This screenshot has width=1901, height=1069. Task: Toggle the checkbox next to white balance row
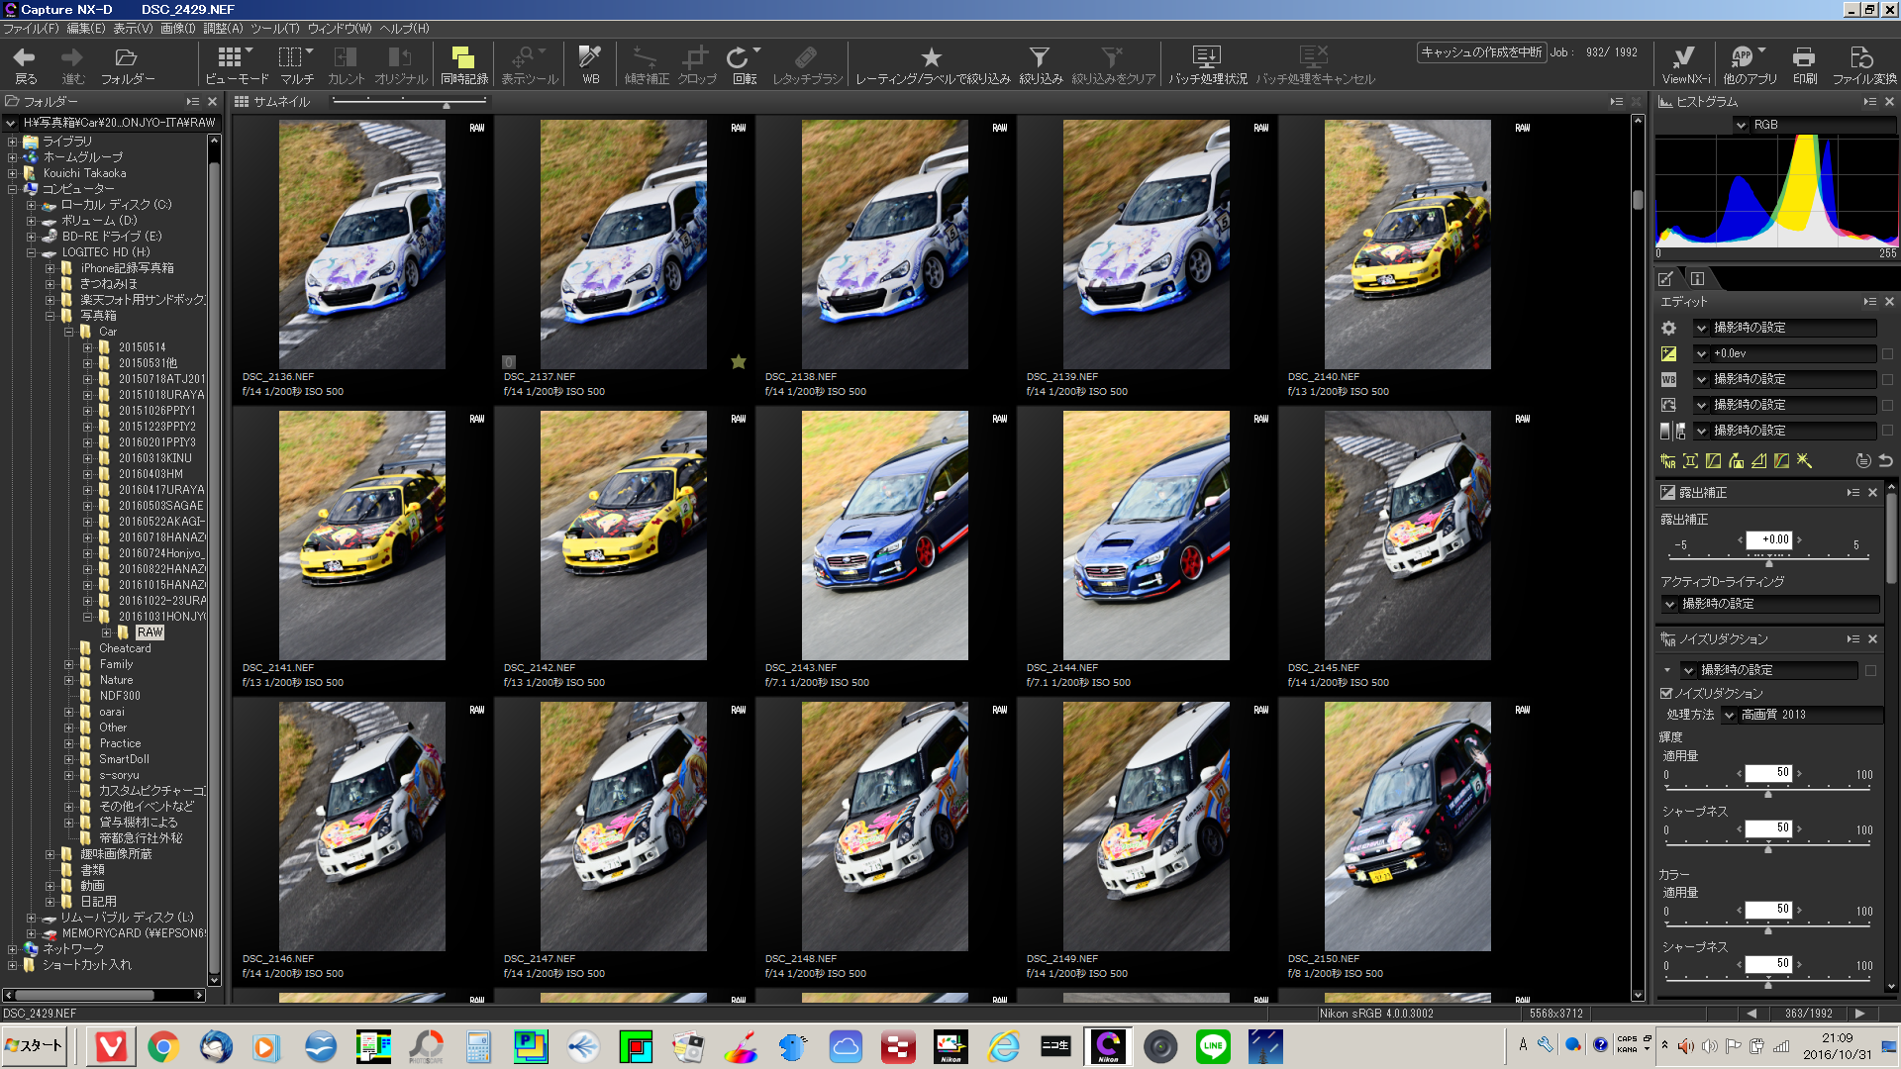tap(1887, 380)
